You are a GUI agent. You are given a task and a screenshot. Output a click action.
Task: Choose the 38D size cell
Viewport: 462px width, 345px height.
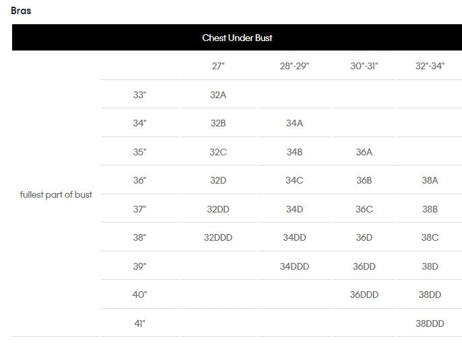tap(430, 266)
